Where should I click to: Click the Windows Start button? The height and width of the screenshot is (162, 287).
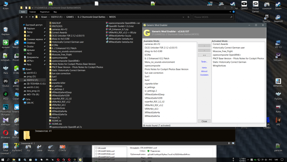point(3,159)
